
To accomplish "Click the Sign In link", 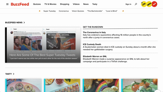I will coord(128,4).
